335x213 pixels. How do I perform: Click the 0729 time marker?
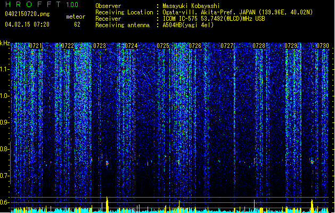pyautogui.click(x=291, y=46)
